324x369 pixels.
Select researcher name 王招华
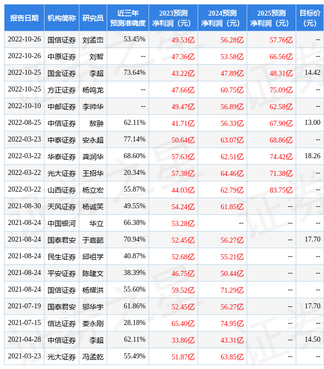pyautogui.click(x=93, y=173)
